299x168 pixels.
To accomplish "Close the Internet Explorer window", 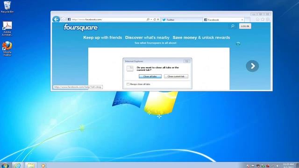I will coord(268,14).
